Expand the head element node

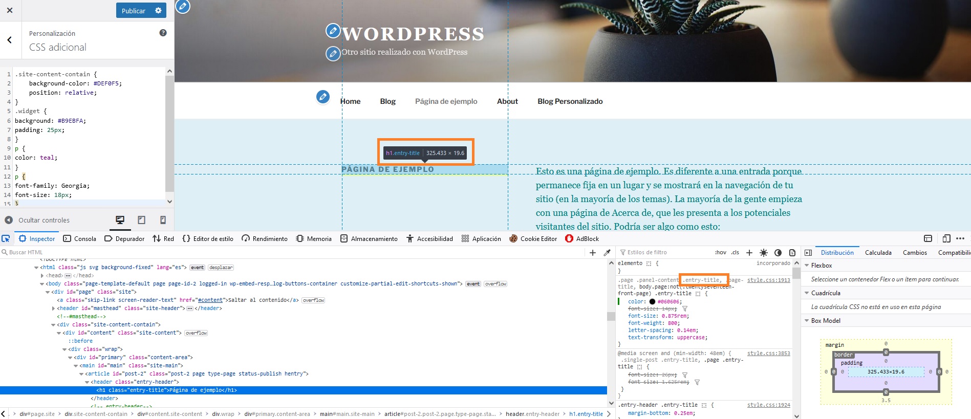point(42,275)
